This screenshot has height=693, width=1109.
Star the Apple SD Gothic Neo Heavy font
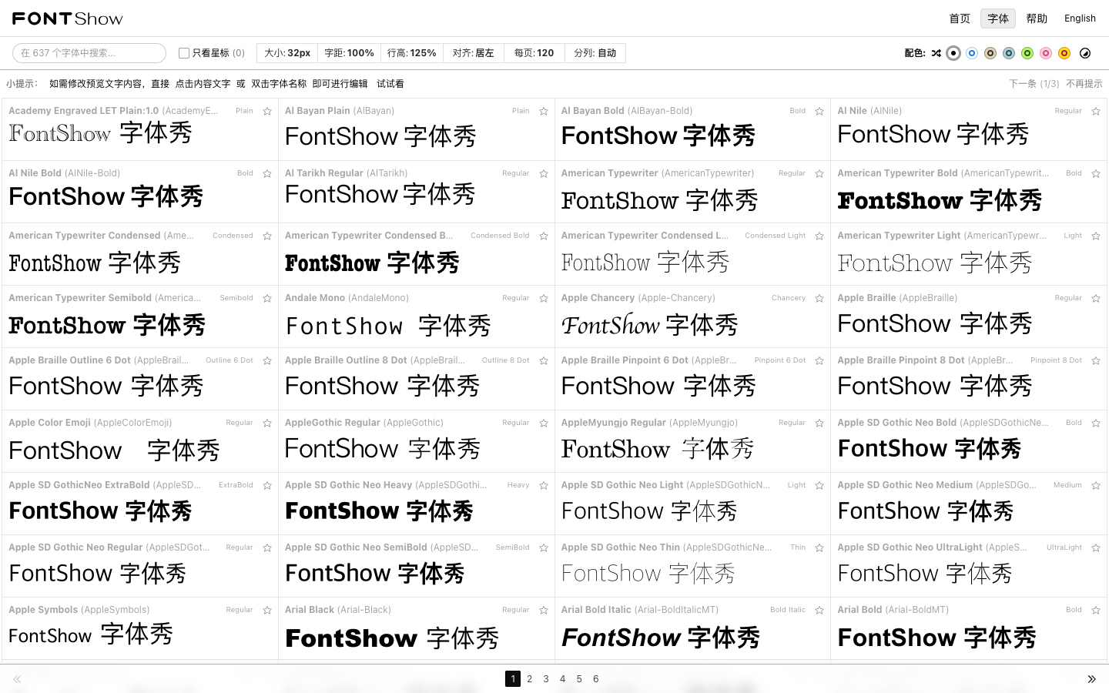[544, 485]
